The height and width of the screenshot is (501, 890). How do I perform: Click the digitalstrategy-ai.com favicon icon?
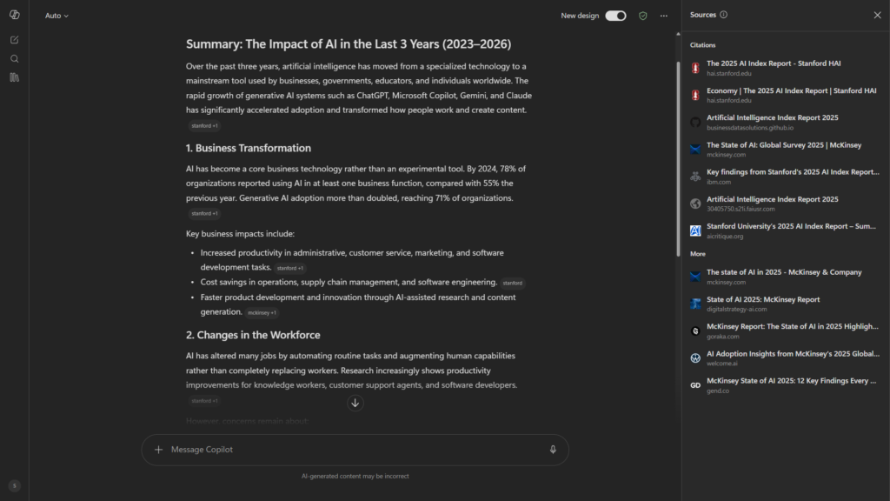coord(695,304)
